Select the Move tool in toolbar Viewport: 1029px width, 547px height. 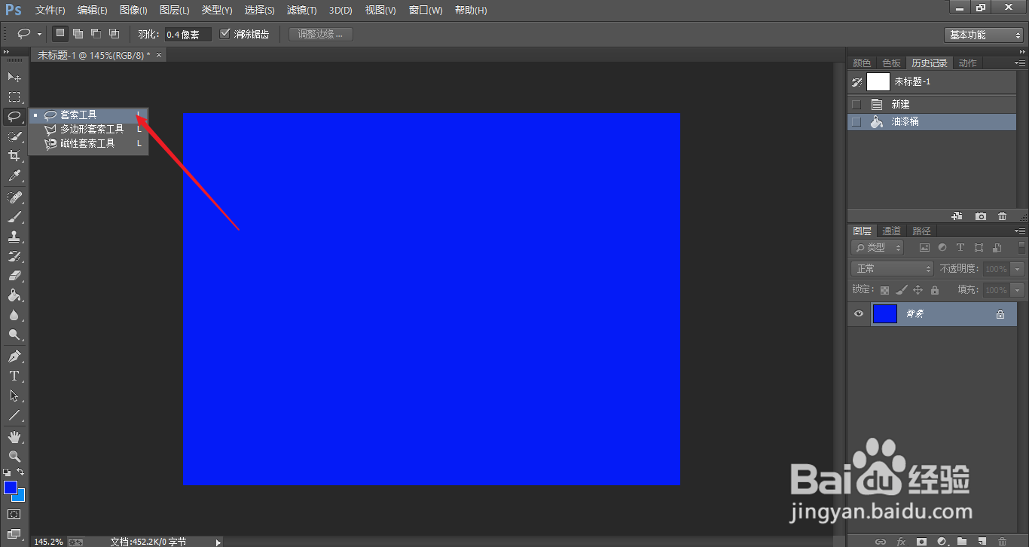click(14, 77)
